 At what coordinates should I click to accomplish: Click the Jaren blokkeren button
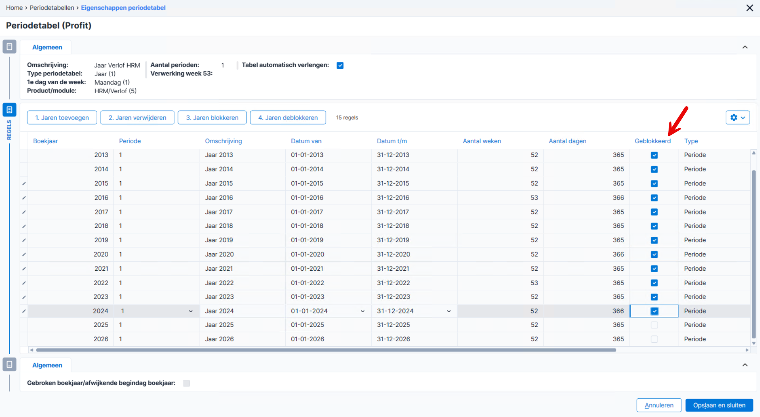[x=212, y=118]
